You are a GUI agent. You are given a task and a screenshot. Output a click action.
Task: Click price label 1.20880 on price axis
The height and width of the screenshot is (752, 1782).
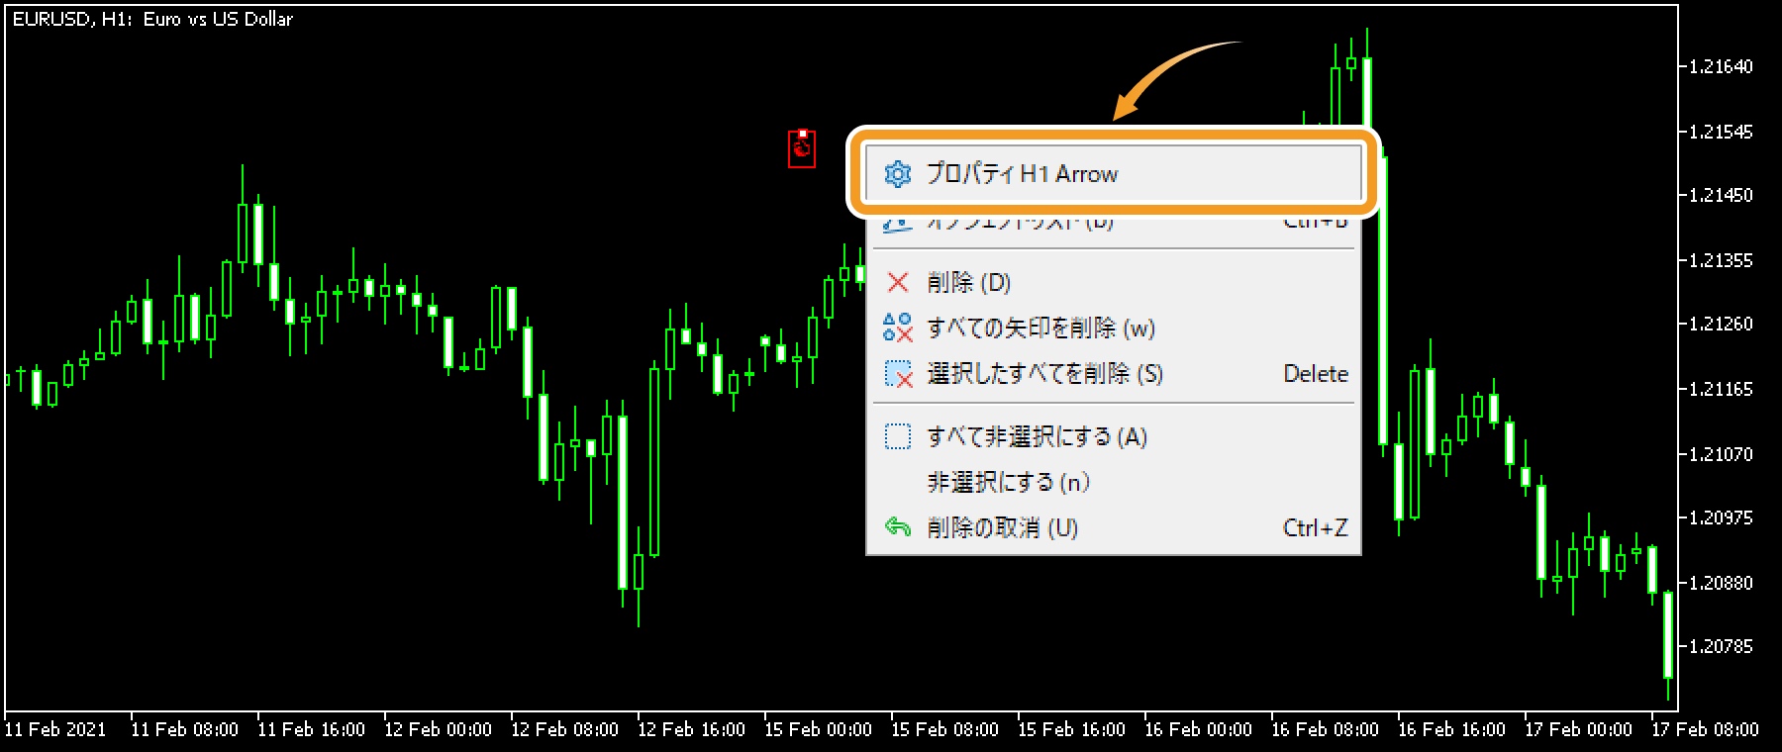[x=1721, y=583]
